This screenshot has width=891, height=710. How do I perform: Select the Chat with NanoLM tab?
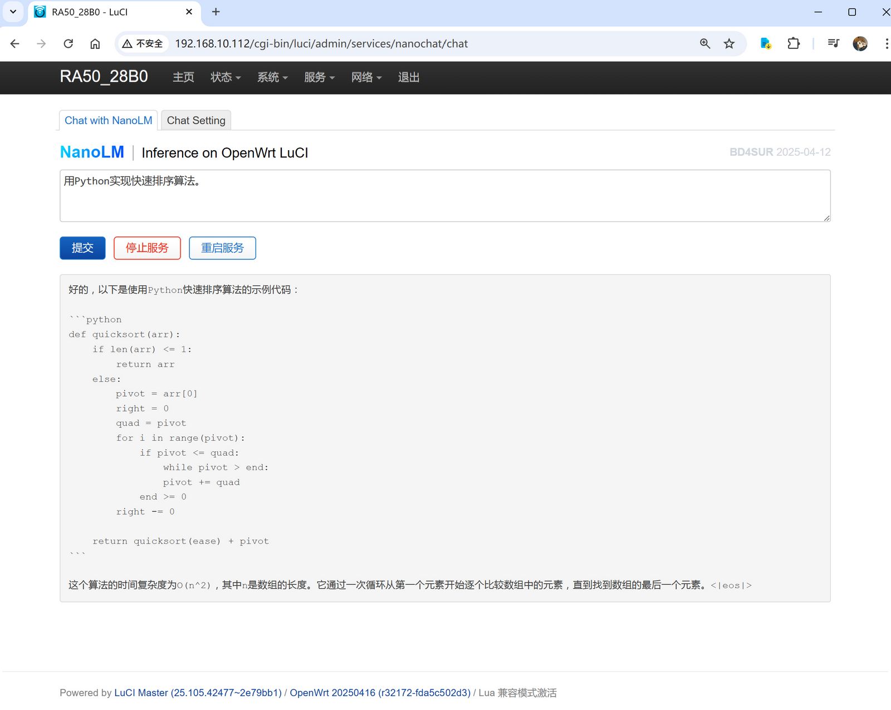click(108, 120)
